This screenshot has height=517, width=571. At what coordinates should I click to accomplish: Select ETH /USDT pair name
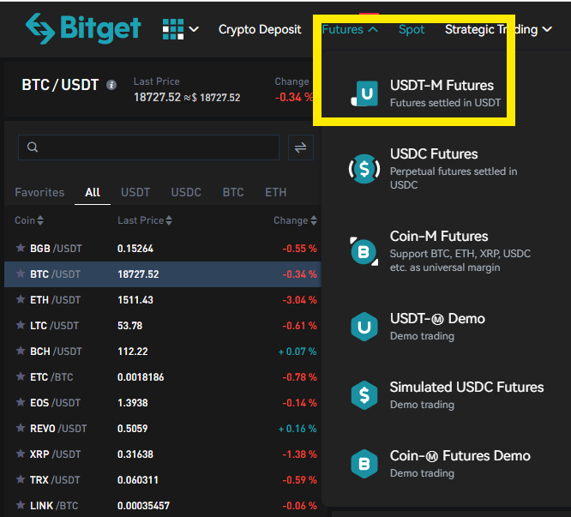pyautogui.click(x=55, y=300)
